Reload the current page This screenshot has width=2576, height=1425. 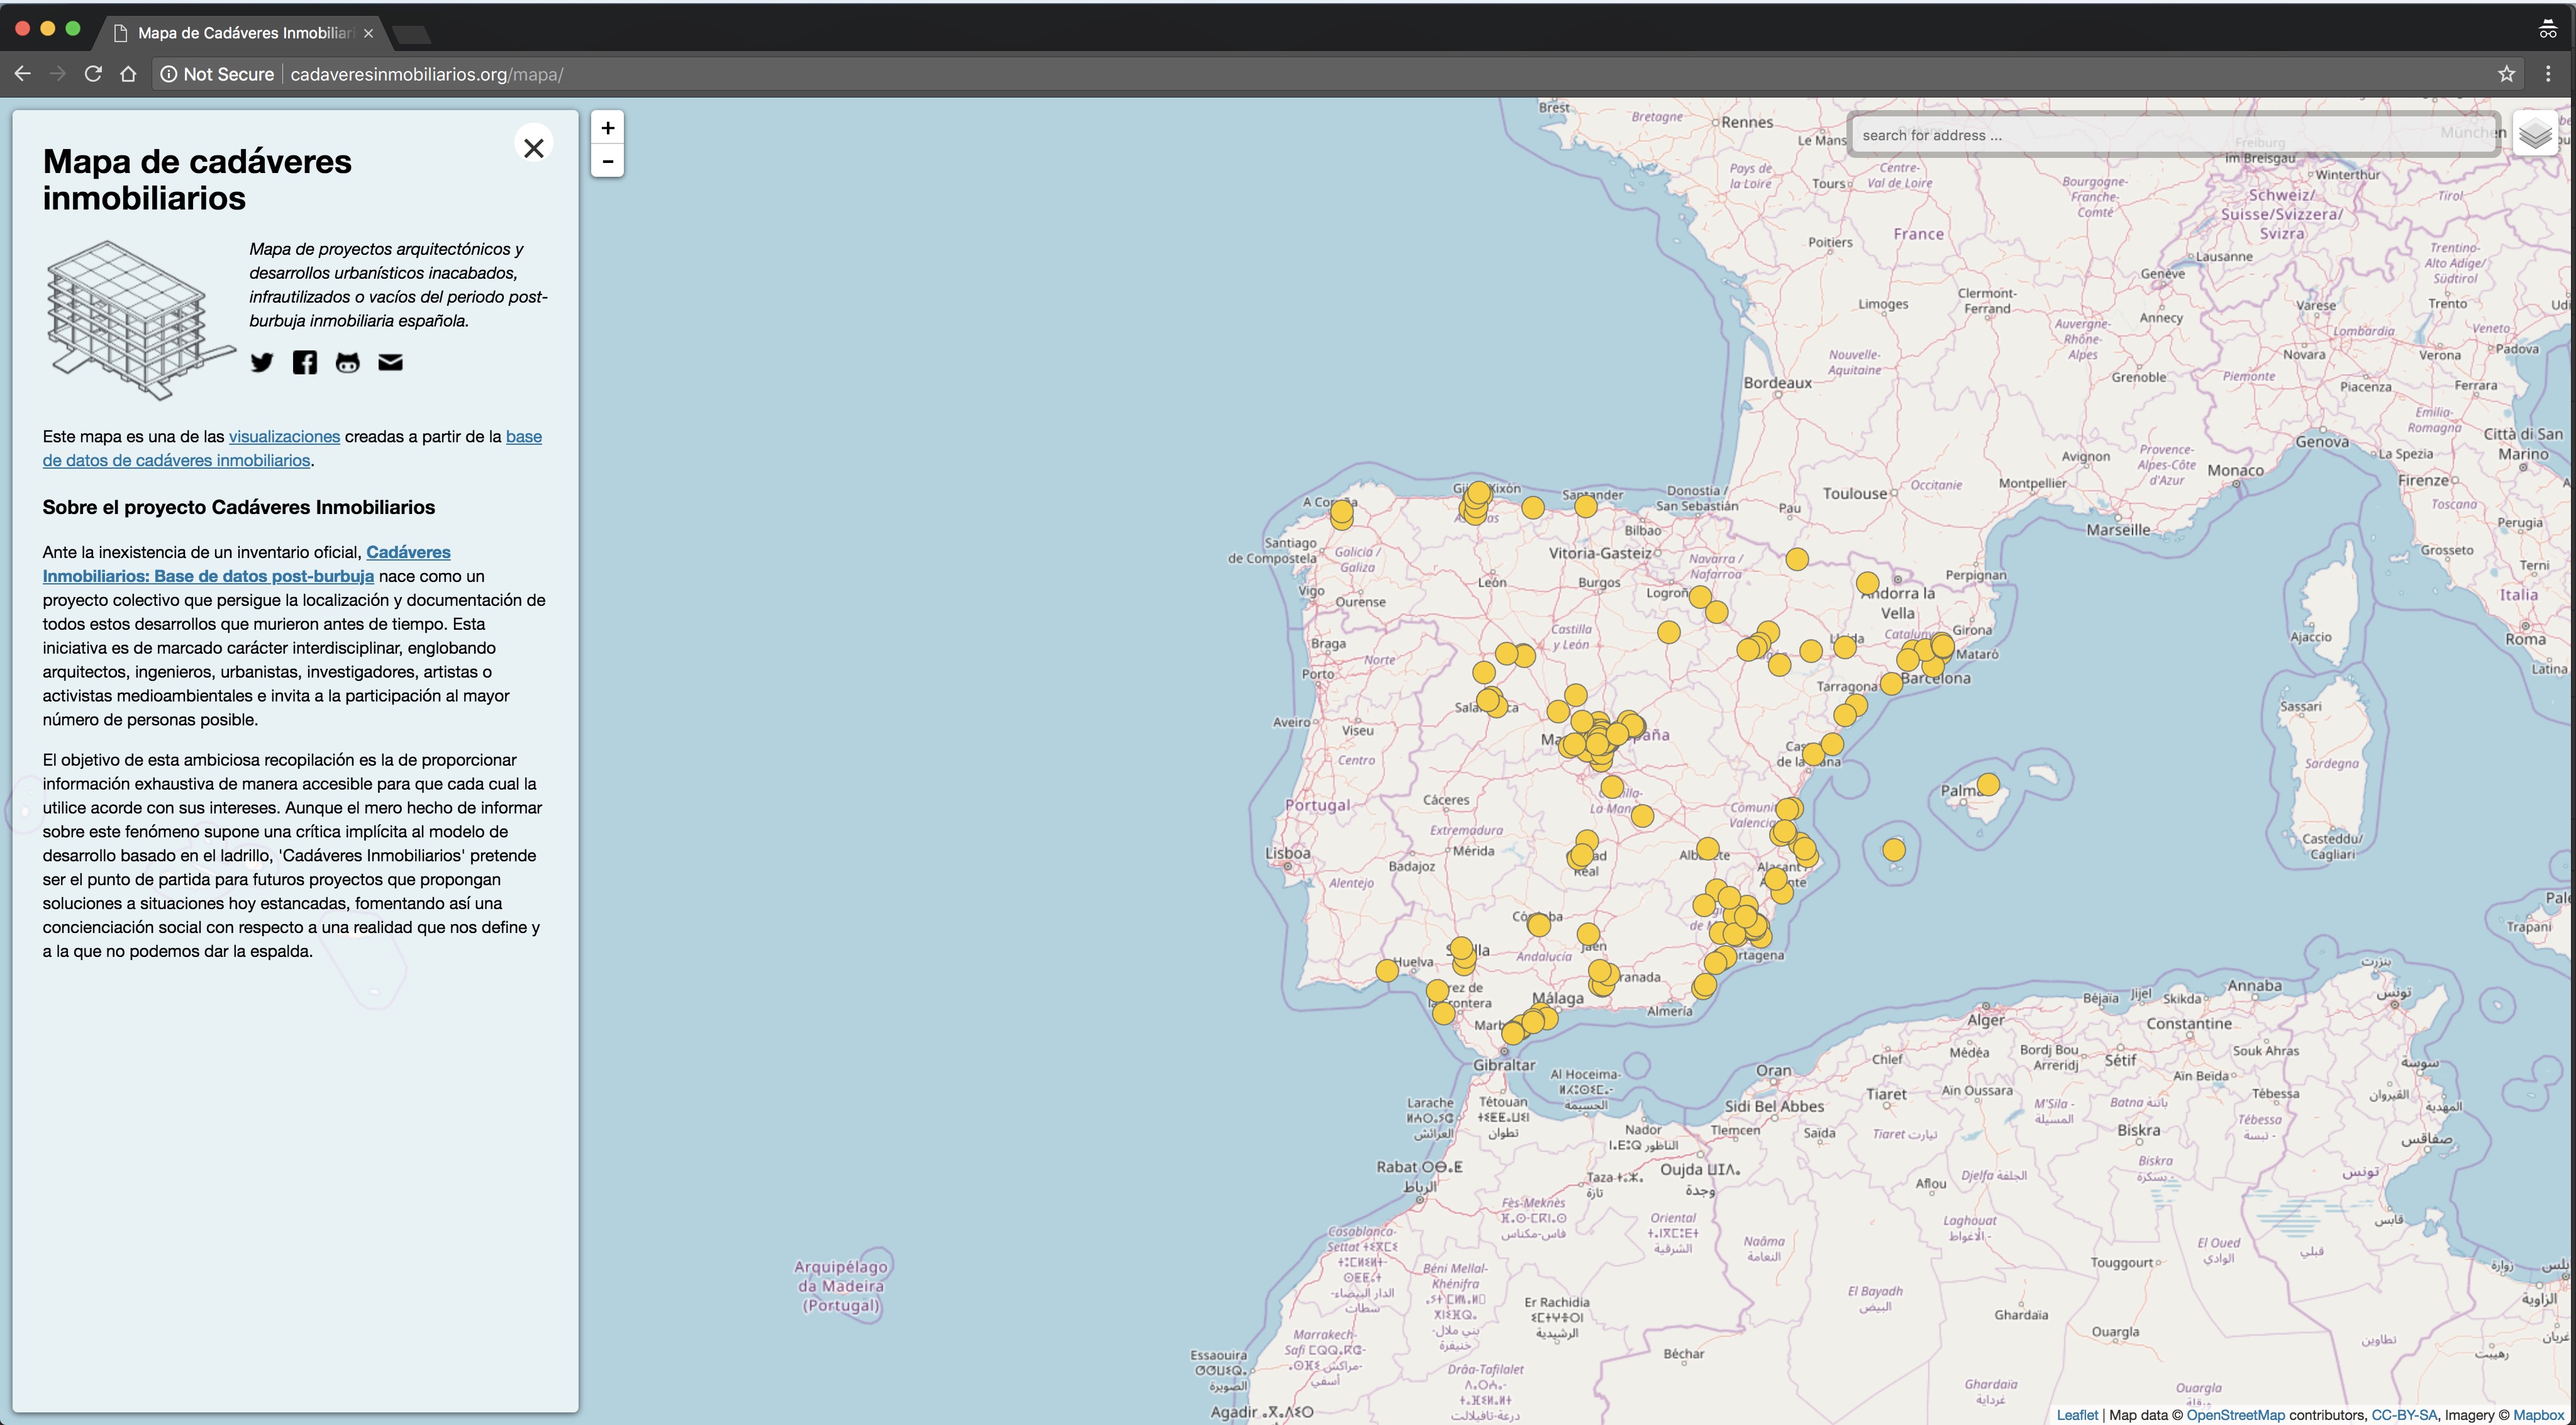93,74
